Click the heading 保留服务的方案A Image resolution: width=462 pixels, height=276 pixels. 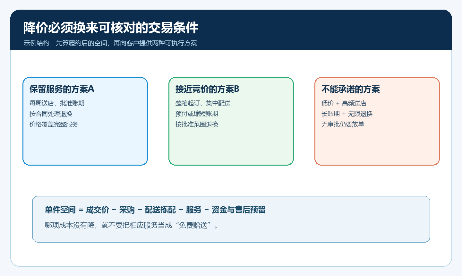[62, 89]
